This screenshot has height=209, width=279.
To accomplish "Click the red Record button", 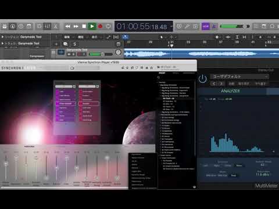I will [100, 26].
